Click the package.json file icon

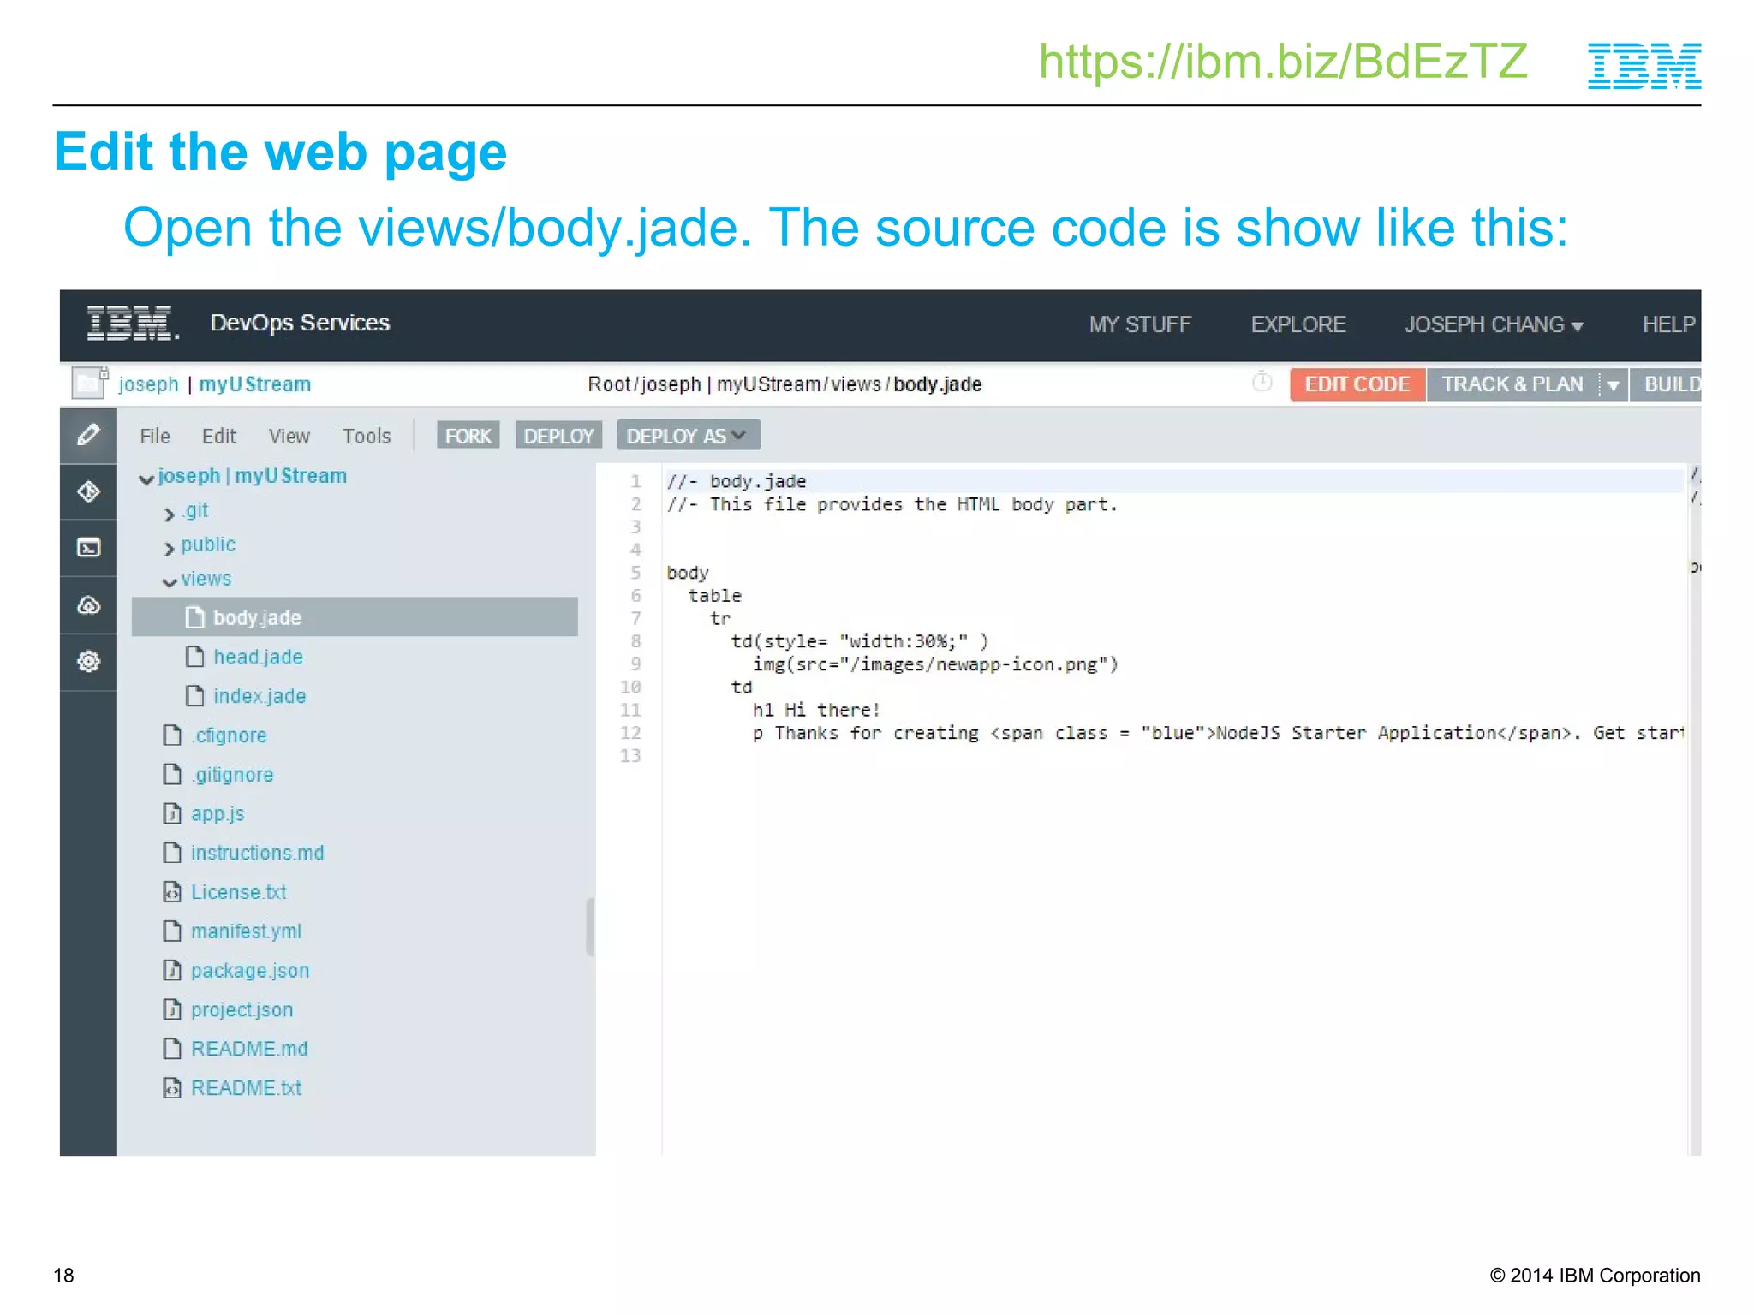tap(172, 970)
